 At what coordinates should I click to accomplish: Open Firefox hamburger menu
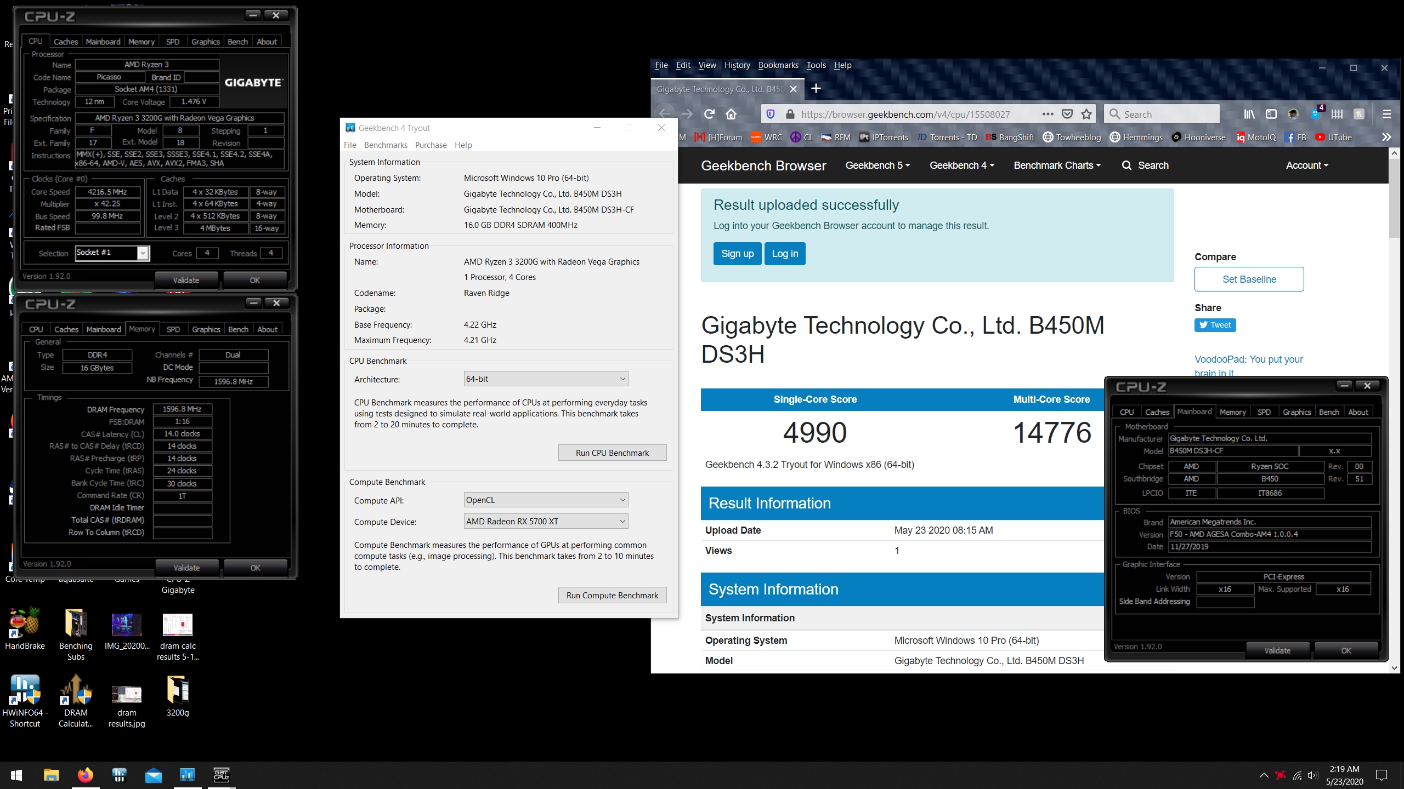click(x=1387, y=114)
